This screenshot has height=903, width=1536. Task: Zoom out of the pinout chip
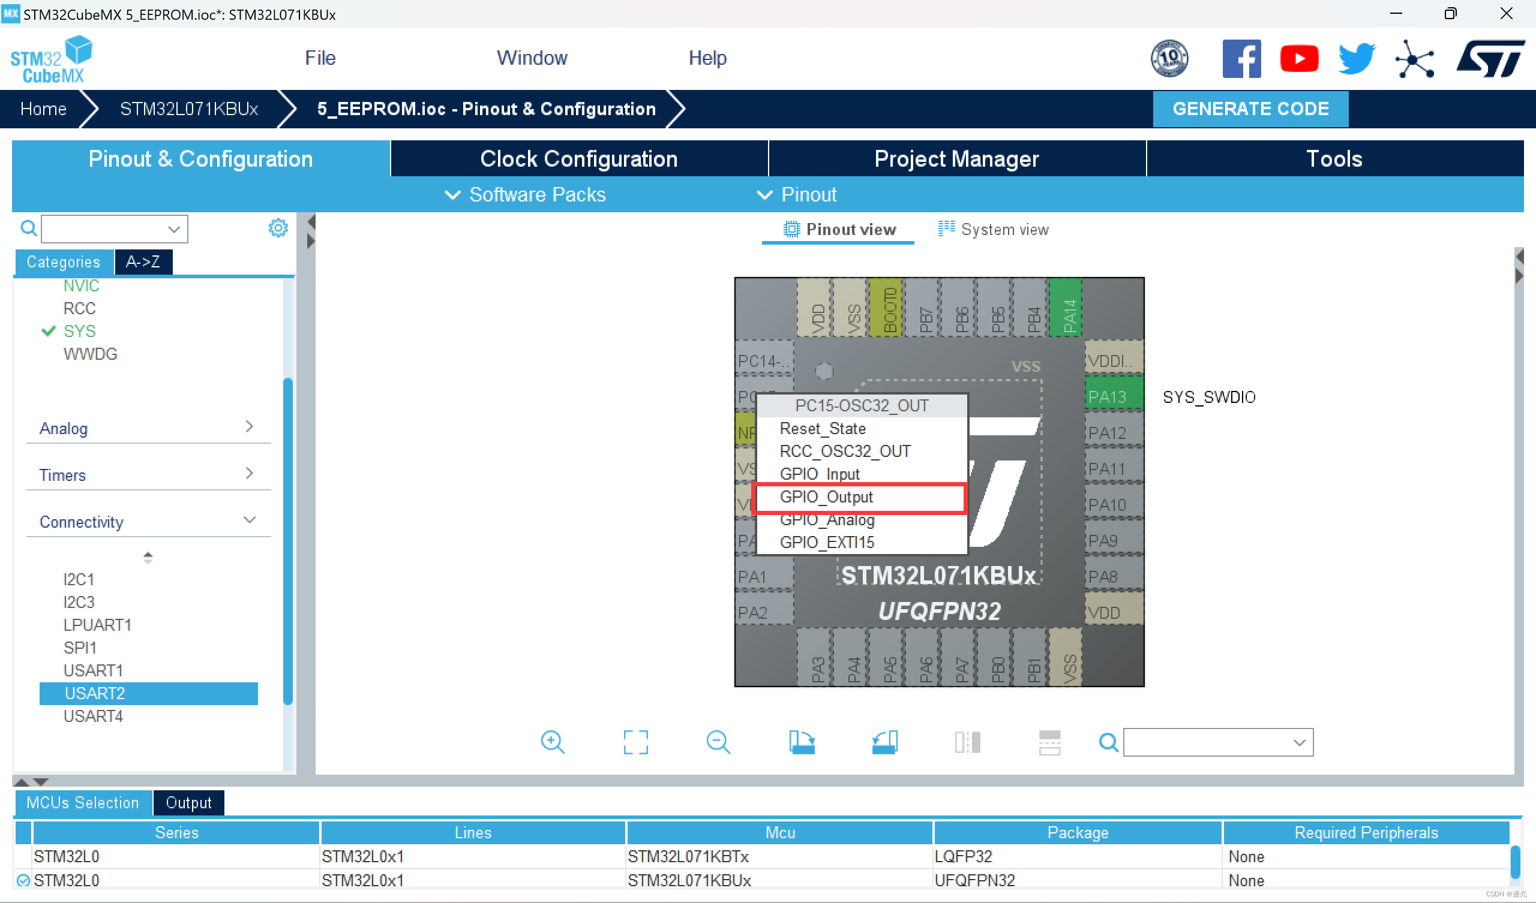(718, 742)
